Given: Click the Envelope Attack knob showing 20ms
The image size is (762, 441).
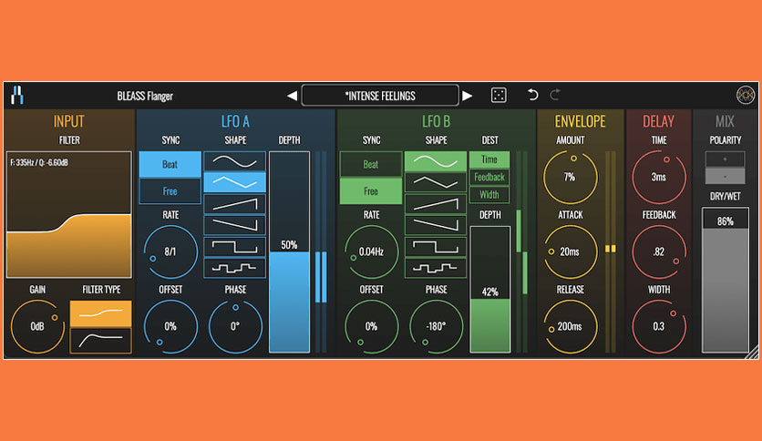Looking at the screenshot, I should pos(570,251).
